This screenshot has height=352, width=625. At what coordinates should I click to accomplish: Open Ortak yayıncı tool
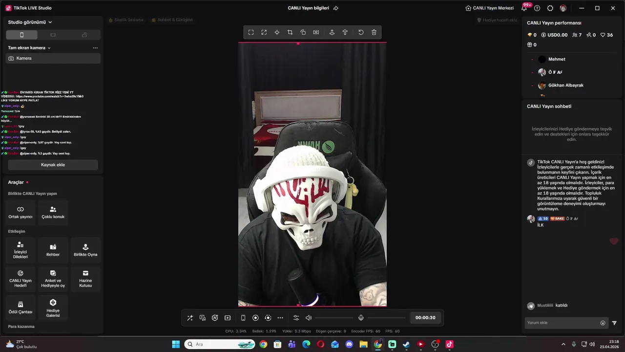[x=21, y=212]
